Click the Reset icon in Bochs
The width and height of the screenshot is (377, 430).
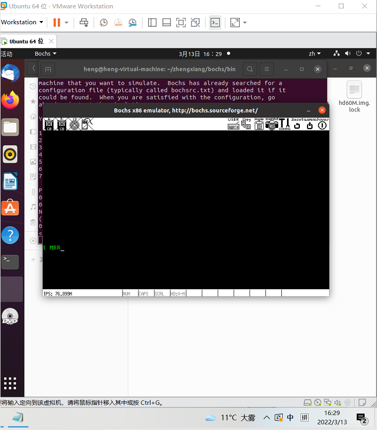pos(297,125)
